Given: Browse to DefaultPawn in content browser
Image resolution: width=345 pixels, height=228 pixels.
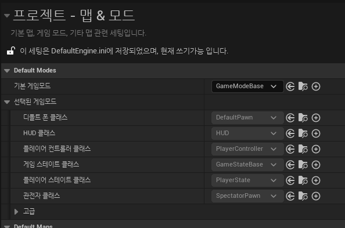Looking at the screenshot, I should click(x=303, y=118).
